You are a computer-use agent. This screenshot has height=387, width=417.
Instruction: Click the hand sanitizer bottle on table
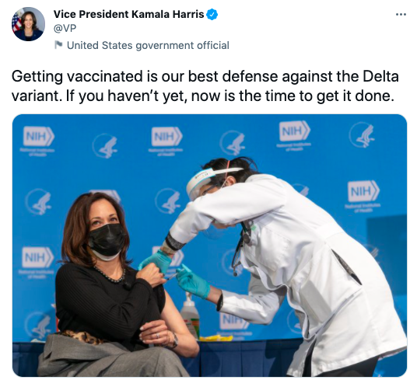[190, 316]
